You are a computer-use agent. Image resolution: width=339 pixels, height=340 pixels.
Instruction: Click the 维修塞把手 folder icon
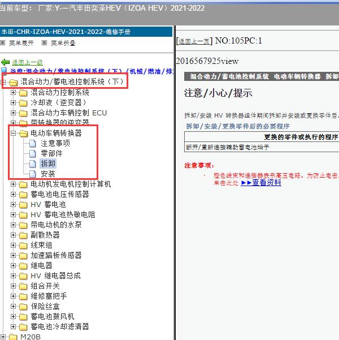23,296
